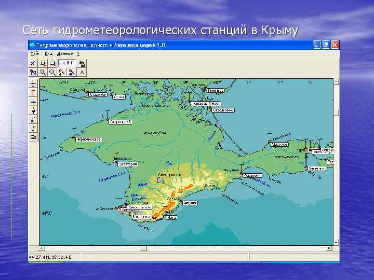Open the ? help menu

pyautogui.click(x=78, y=54)
